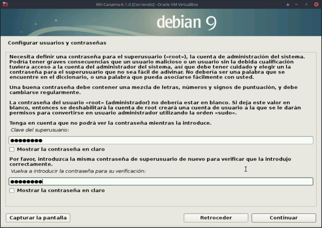Click the up-arrow button in the window title bar
Image resolution: width=322 pixels, height=228 pixels.
[x=288, y=4]
